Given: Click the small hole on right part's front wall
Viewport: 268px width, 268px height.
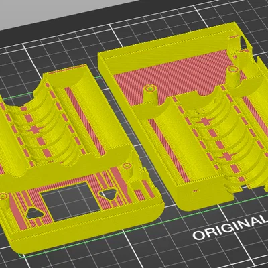Looking at the screenshot, I should pos(195,191).
